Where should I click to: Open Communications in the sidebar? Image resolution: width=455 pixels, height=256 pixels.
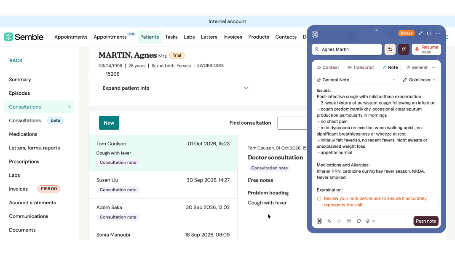coord(29,216)
